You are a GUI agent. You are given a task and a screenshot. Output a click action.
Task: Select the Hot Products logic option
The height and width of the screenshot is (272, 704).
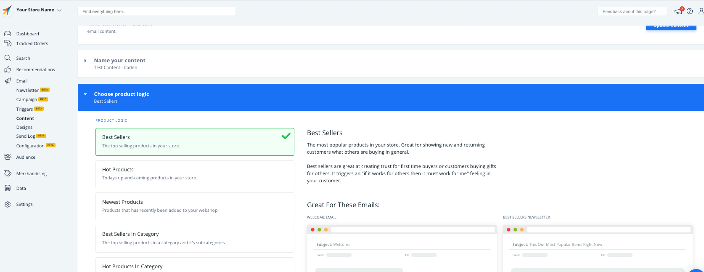click(x=195, y=174)
